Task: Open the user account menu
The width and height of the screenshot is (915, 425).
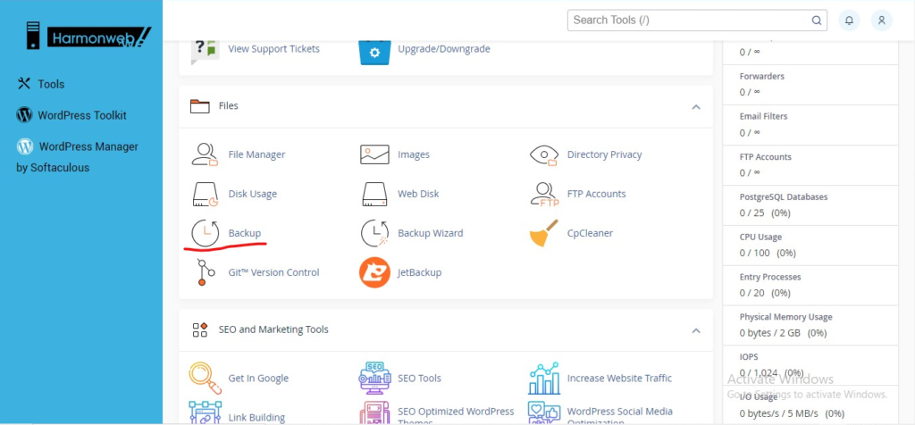Action: point(881,20)
